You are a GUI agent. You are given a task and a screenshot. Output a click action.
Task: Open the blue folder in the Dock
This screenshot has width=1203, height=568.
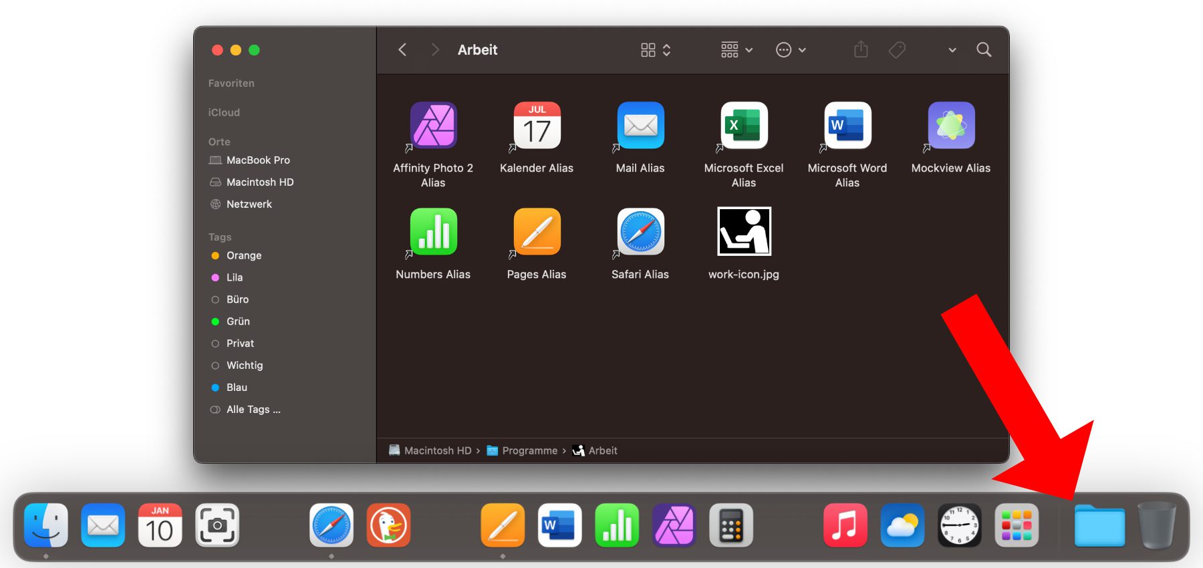[1099, 526]
